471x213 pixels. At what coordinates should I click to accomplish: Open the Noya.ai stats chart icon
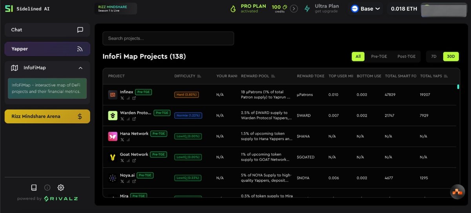(x=128, y=181)
